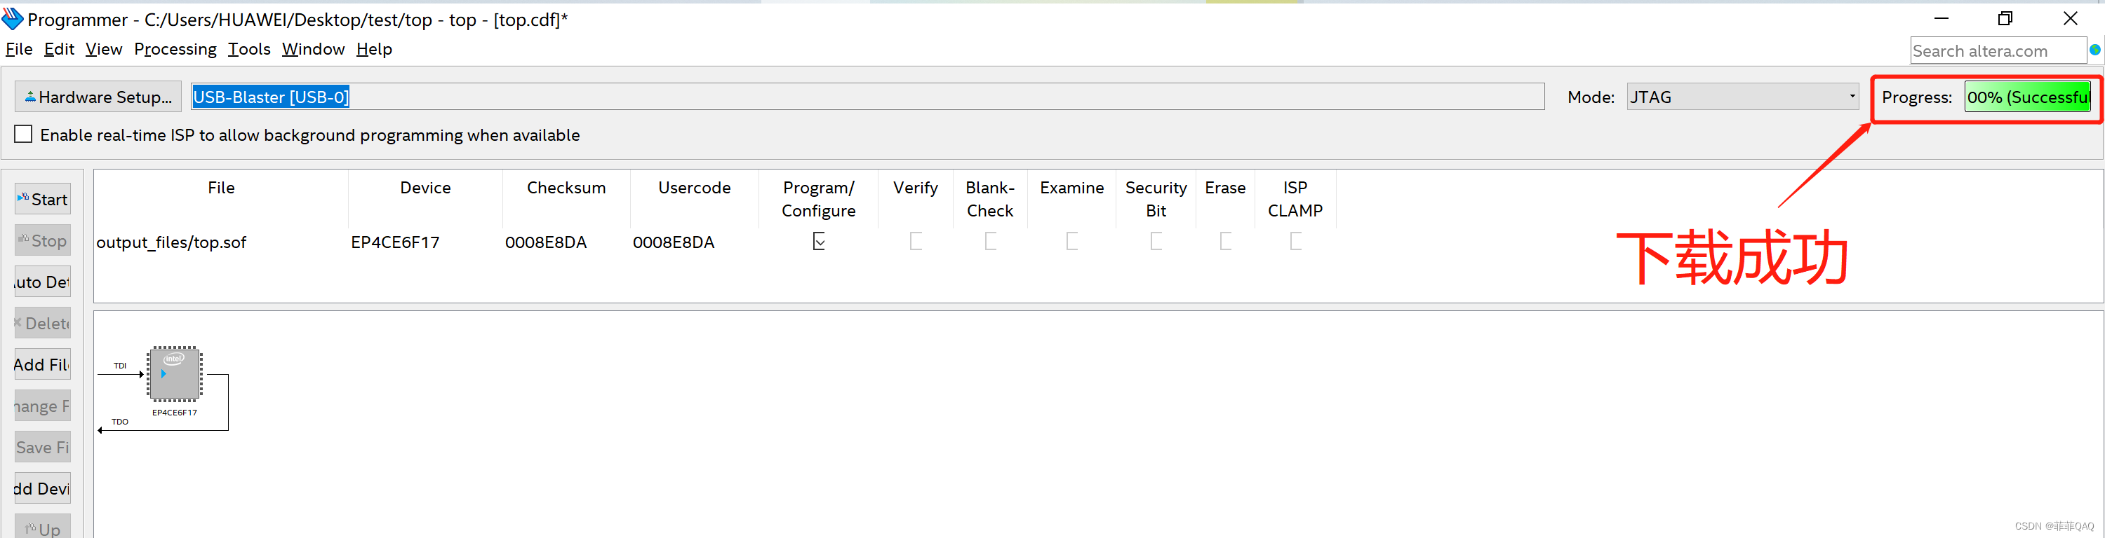Click the Up button in the sidebar
2105x538 pixels.
click(x=43, y=527)
